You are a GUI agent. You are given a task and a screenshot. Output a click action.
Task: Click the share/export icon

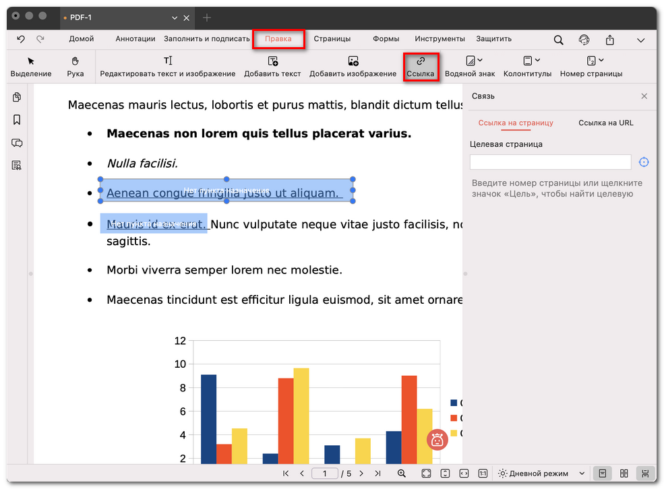coord(609,40)
